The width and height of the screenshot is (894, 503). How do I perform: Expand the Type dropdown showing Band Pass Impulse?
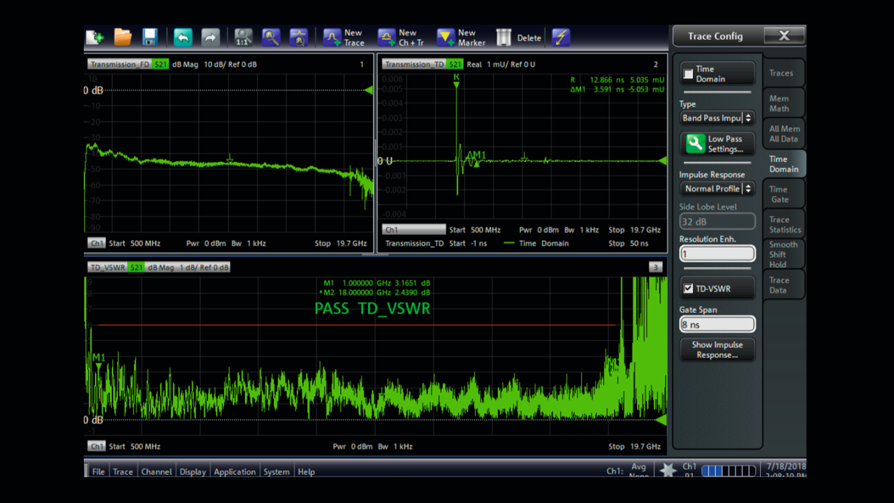tap(717, 118)
